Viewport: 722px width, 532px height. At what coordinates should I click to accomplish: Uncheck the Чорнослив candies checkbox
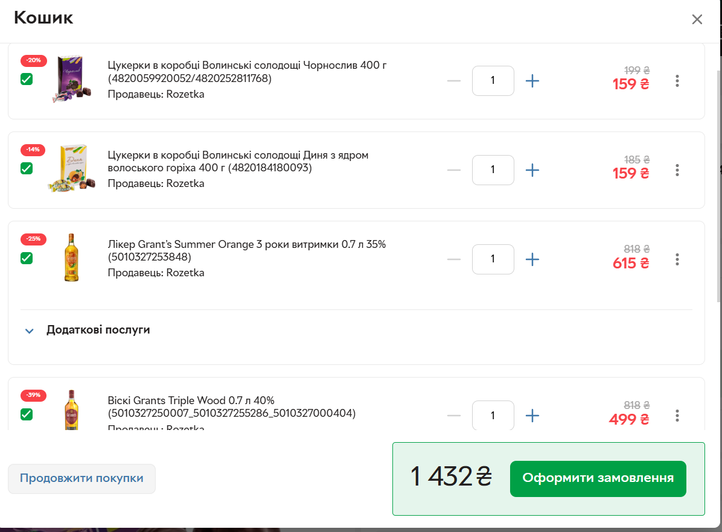[x=27, y=79]
